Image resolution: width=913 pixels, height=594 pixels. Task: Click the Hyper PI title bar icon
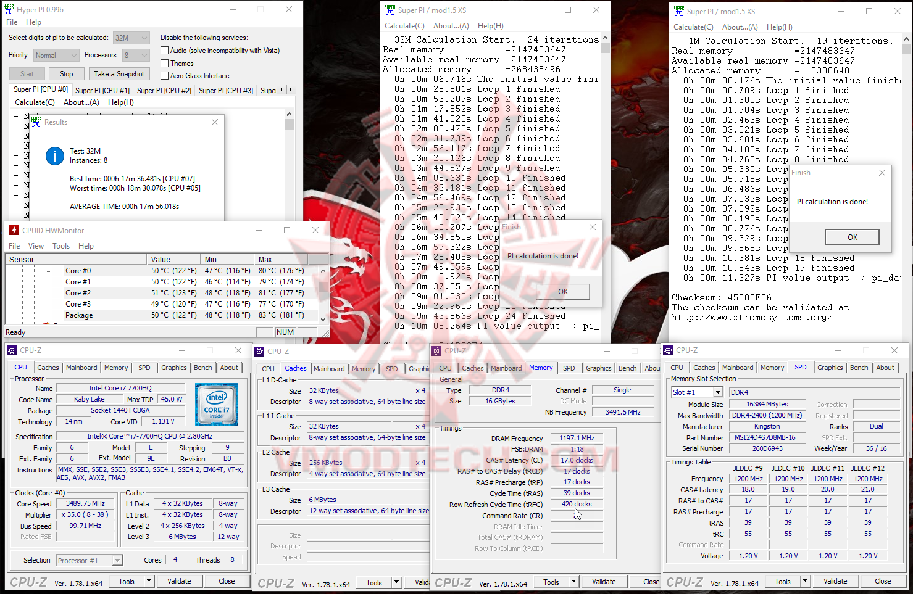pyautogui.click(x=9, y=9)
